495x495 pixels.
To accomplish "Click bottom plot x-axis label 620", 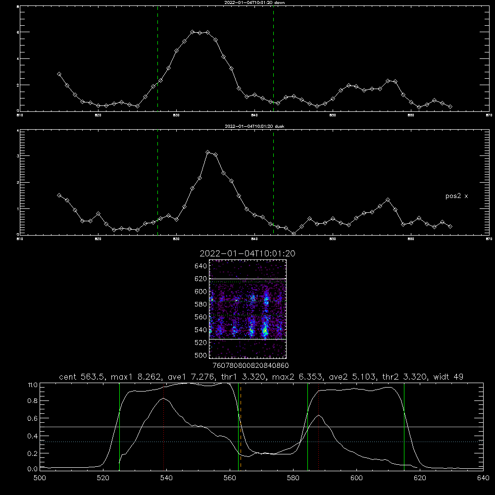I will click(x=420, y=478).
